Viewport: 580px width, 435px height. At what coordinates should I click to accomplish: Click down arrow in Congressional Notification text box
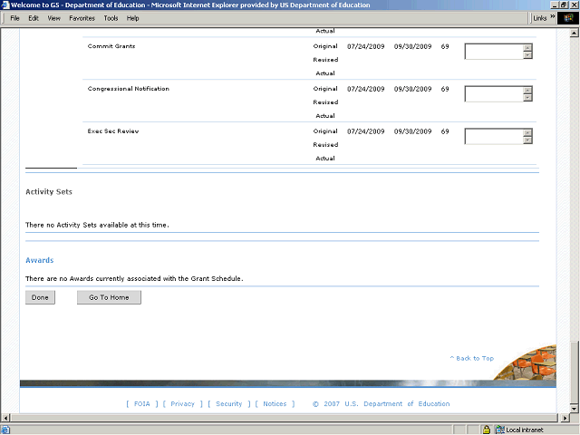pyautogui.click(x=527, y=98)
